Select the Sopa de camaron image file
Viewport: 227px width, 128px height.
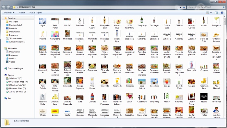point(80,50)
